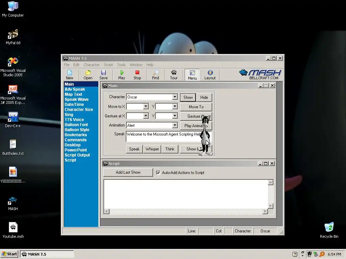Select the MASH desktop shortcut
The image size is (346, 259).
pyautogui.click(x=13, y=203)
